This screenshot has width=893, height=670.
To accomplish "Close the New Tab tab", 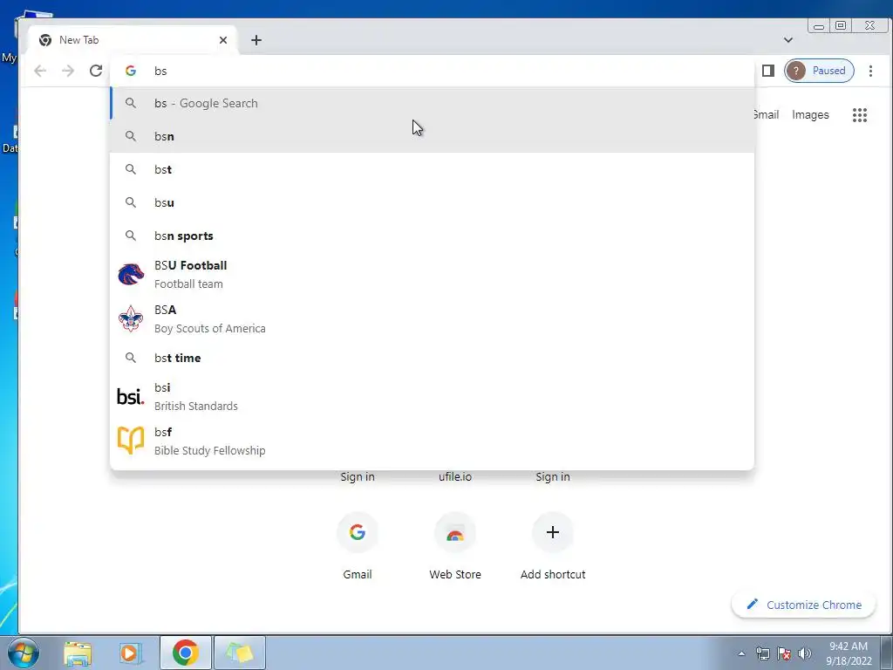I will coord(223,40).
